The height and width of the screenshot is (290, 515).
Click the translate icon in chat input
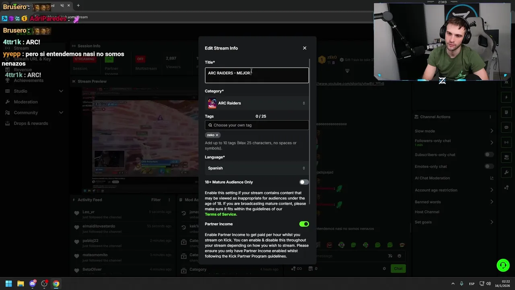tap(390, 256)
